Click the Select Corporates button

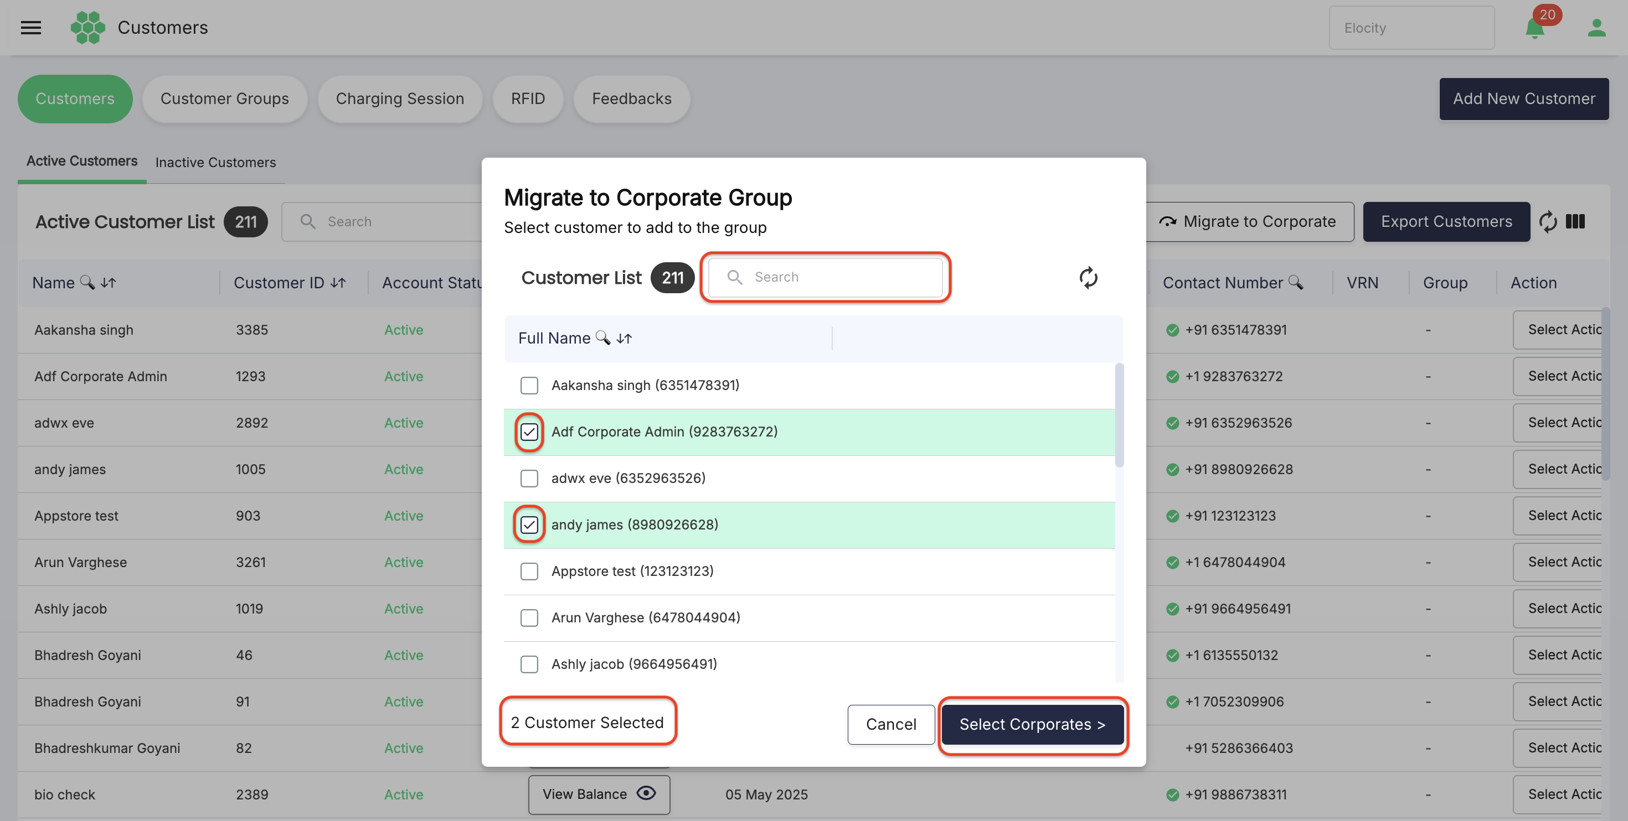pos(1032,724)
